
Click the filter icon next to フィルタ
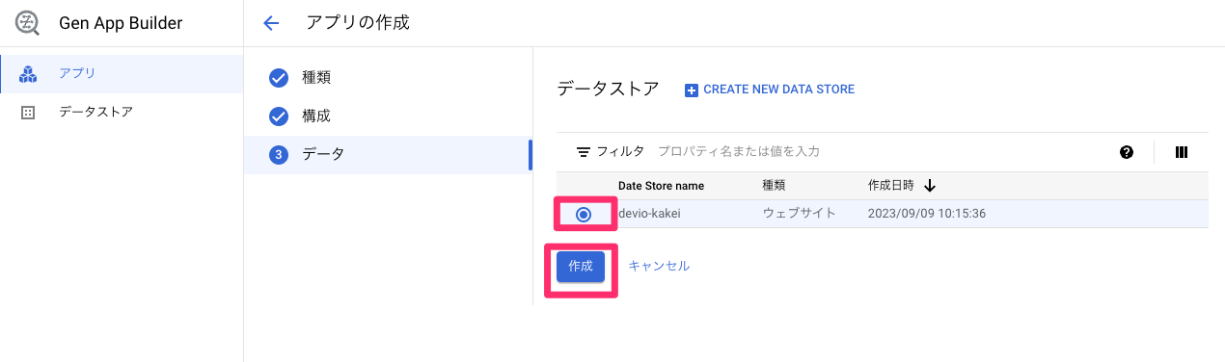[x=583, y=151]
